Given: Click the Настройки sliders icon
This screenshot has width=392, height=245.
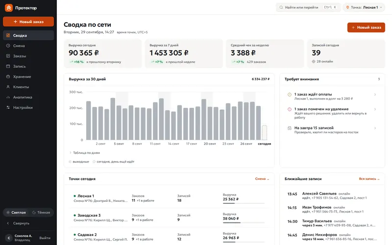Looking at the screenshot, I should point(8,107).
